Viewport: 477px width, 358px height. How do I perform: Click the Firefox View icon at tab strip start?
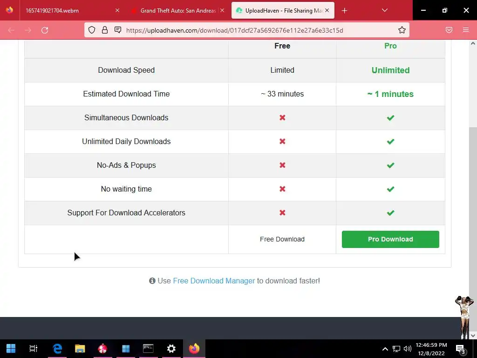9,10
